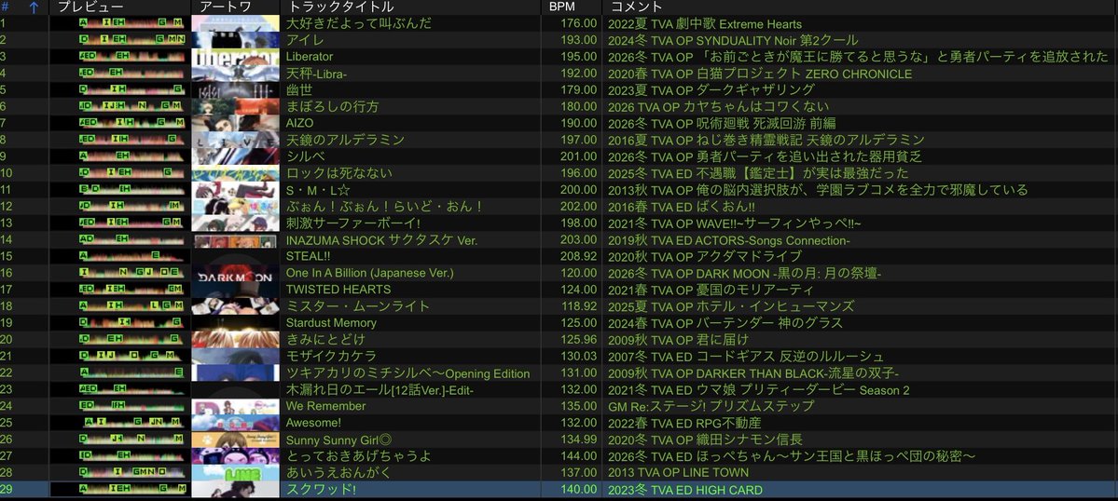Click the DARK MOON artwork thumbnail
This screenshot has width=1118, height=501.
(235, 273)
